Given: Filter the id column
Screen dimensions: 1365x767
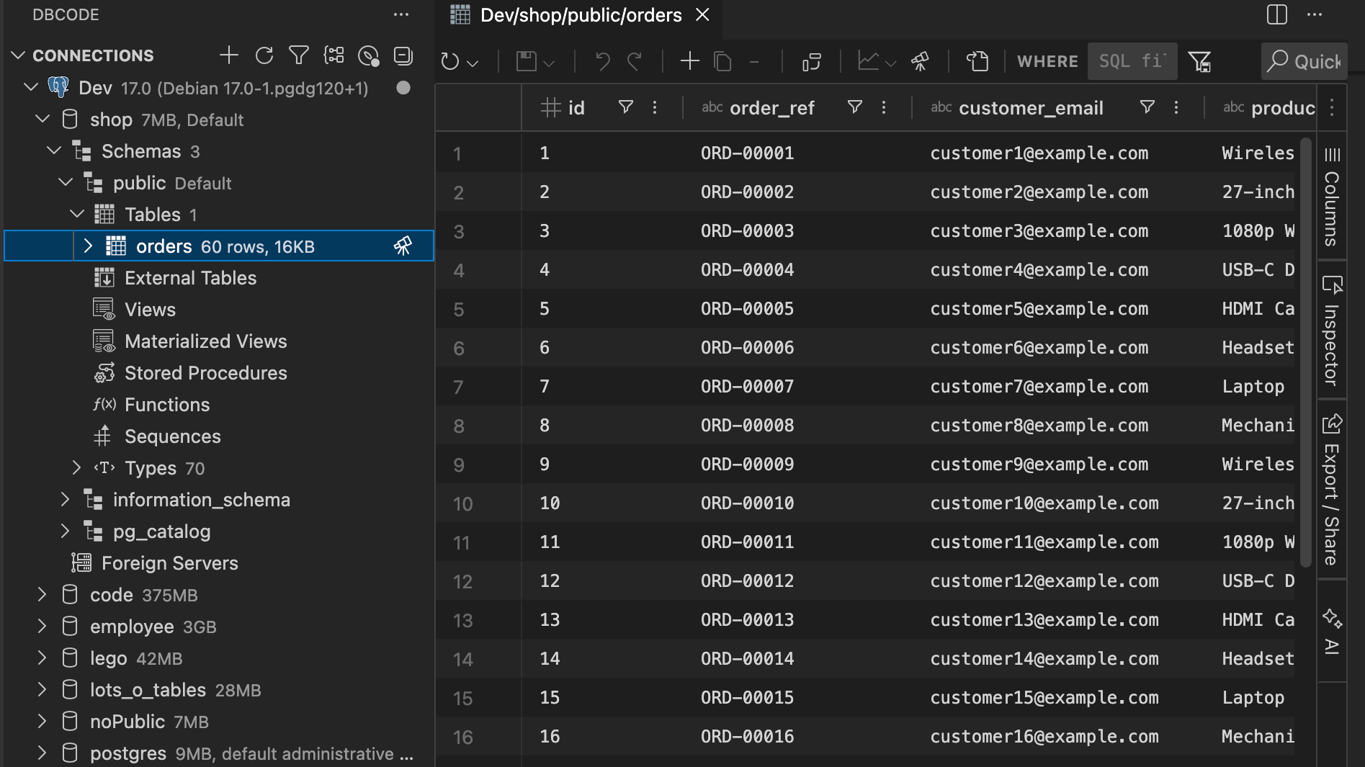Looking at the screenshot, I should click(x=626, y=107).
